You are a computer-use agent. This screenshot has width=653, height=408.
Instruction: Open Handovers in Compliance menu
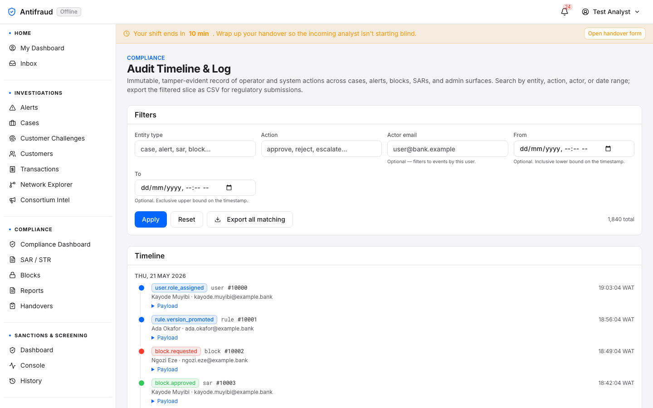tap(58, 306)
